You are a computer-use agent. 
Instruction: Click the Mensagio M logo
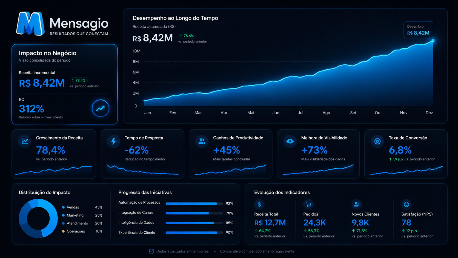click(30, 24)
